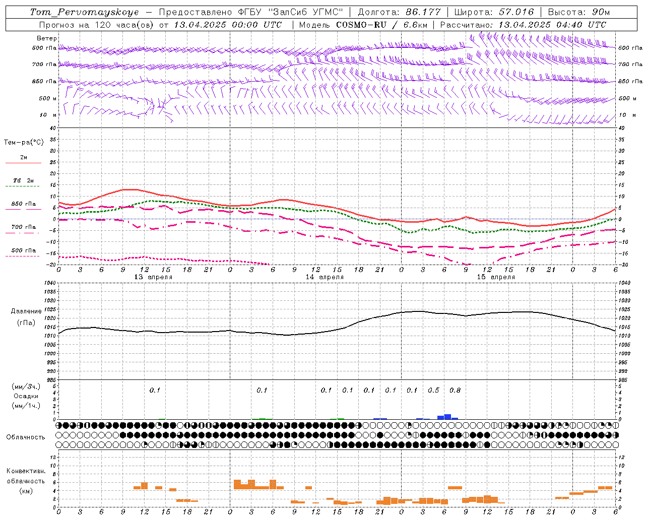Click the '(мм/3ч.)' precipitation unit label
645x516 pixels.
pyautogui.click(x=26, y=386)
